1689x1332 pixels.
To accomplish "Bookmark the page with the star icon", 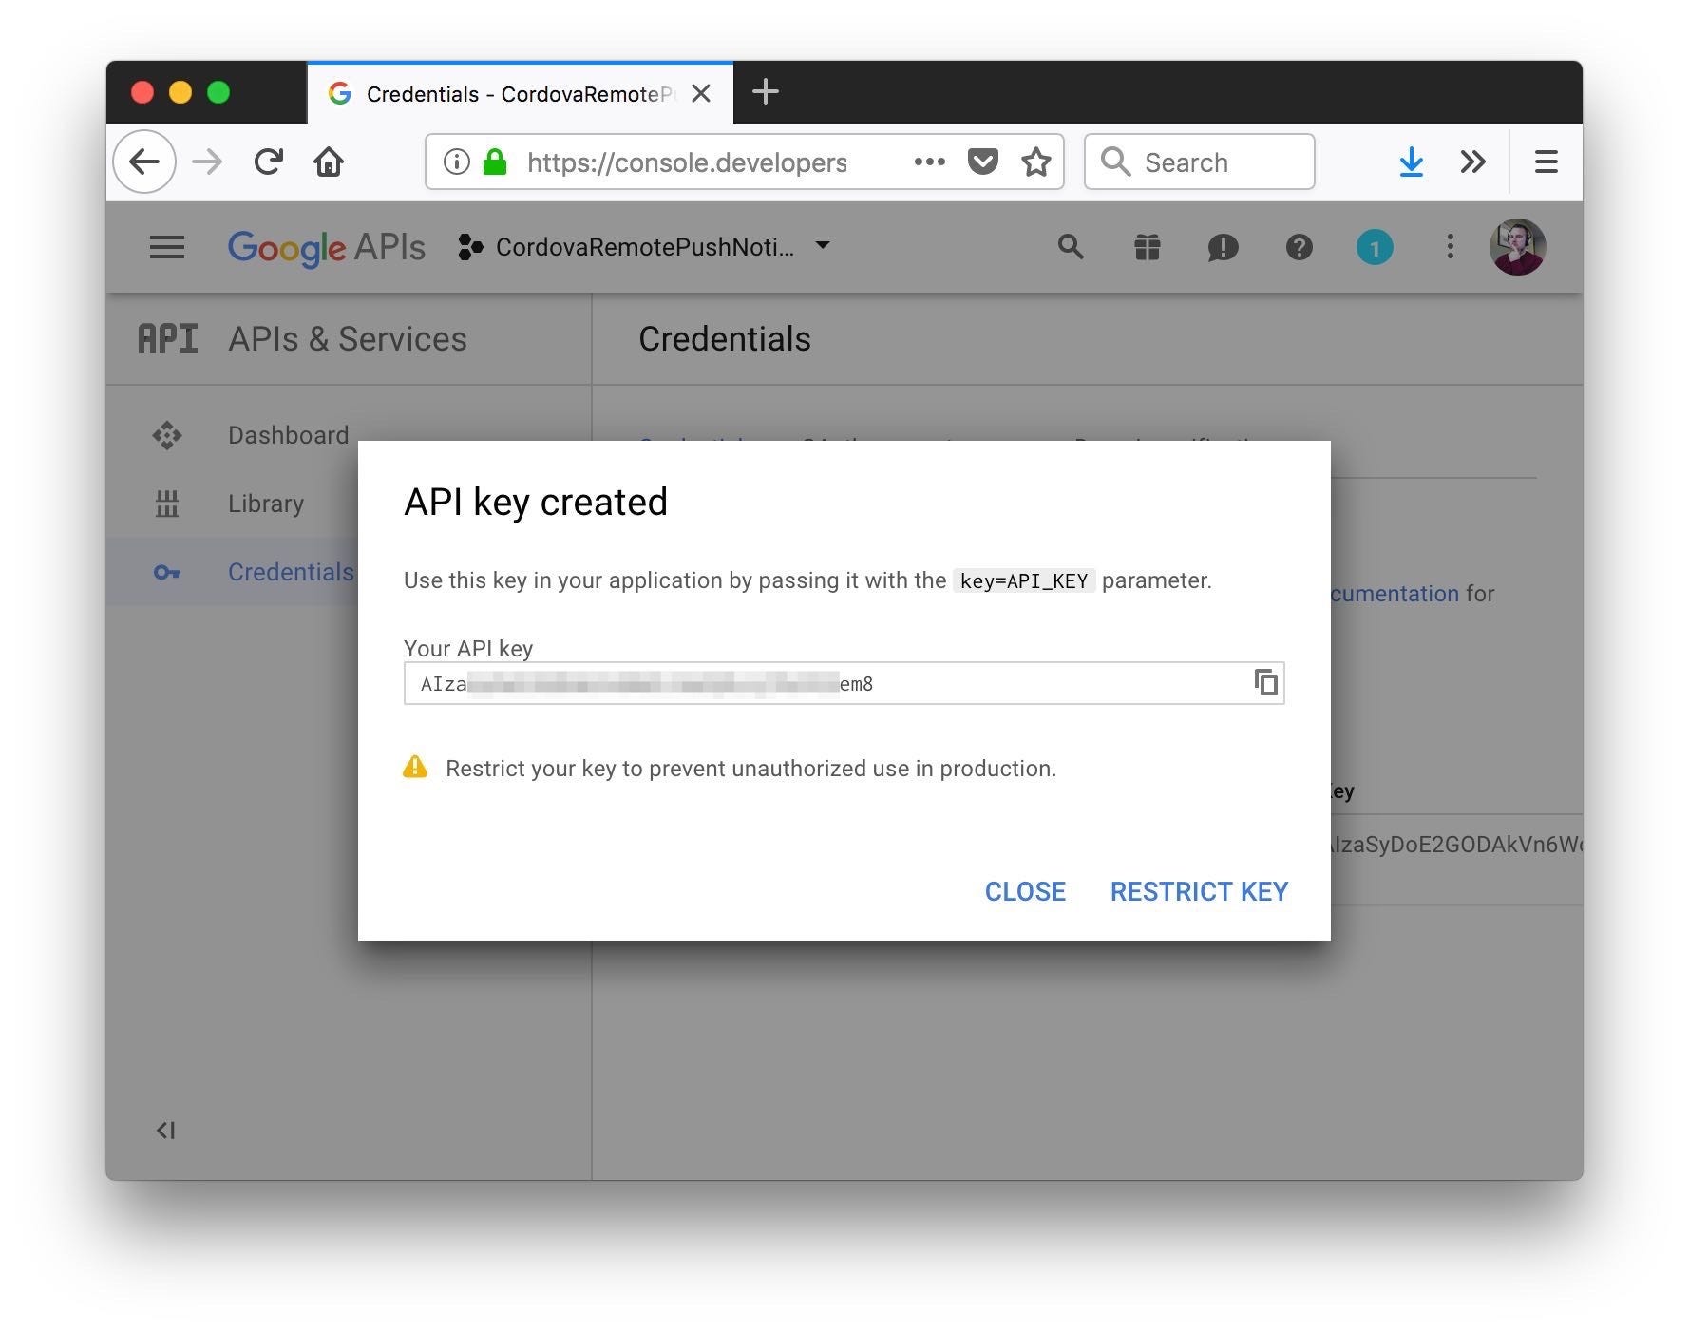I will pyautogui.click(x=1035, y=162).
